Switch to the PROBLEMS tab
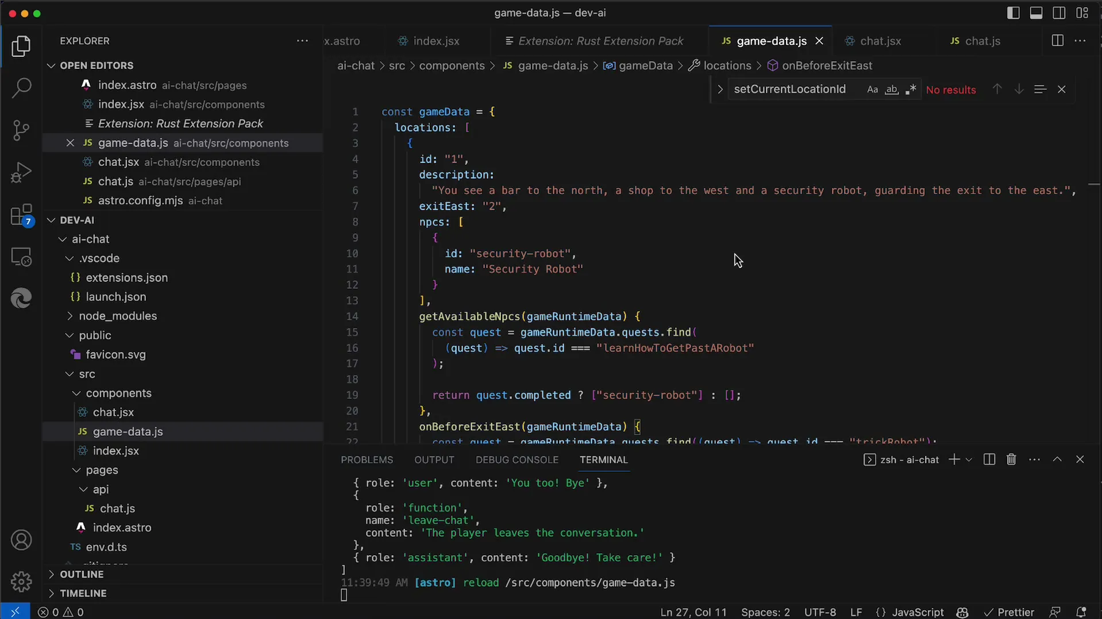 point(367,459)
